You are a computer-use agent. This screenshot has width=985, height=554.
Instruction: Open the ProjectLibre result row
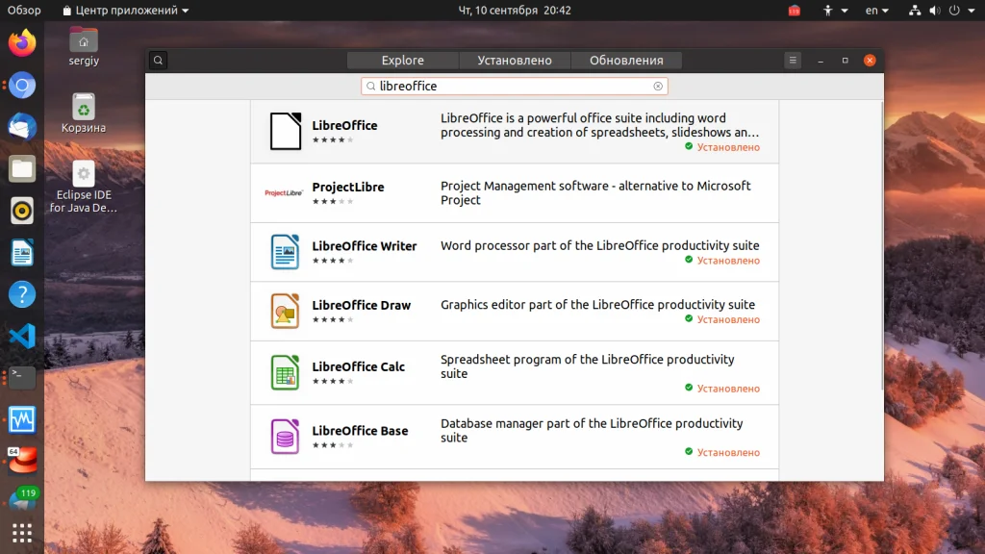pyautogui.click(x=515, y=192)
